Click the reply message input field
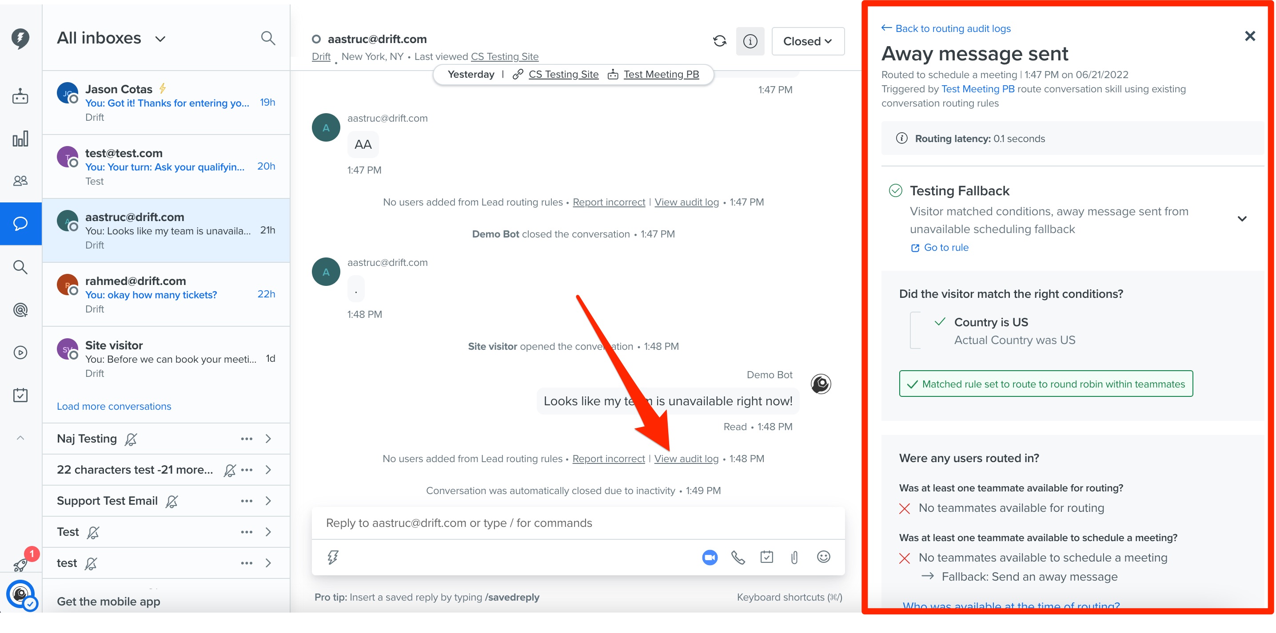Image resolution: width=1276 pixels, height=633 pixels. (578, 523)
